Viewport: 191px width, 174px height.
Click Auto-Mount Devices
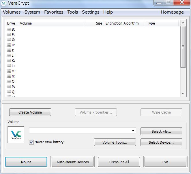(73, 162)
